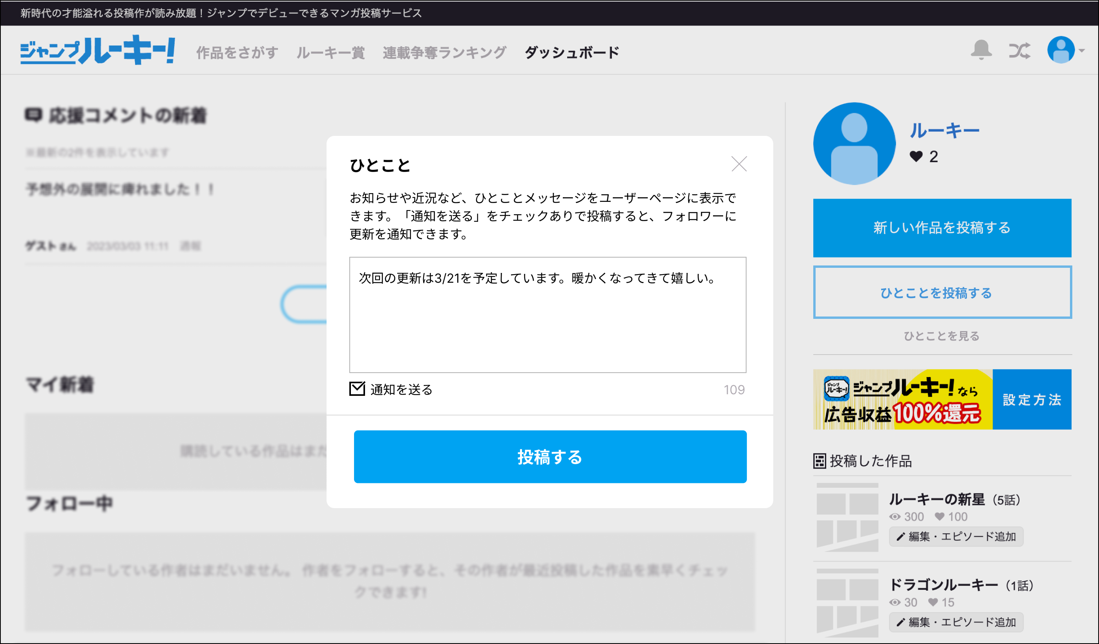The image size is (1099, 644).
Task: Click the Jump Rookie logo
Action: 98,50
